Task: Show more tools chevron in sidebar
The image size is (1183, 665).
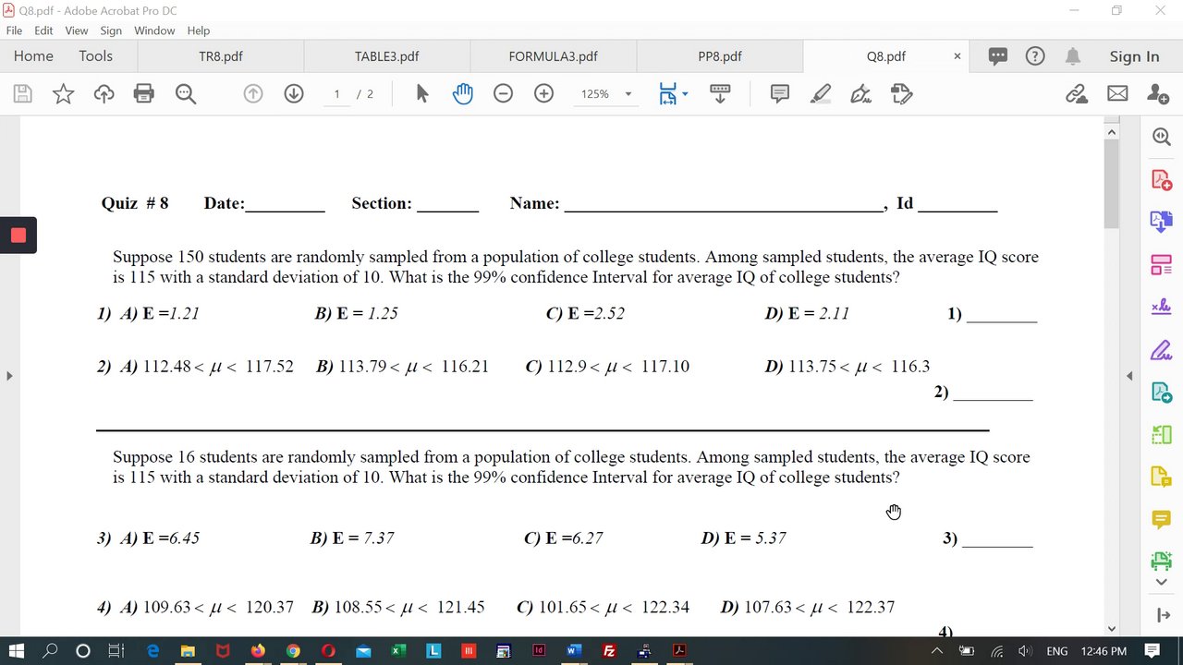Action: point(1162,583)
